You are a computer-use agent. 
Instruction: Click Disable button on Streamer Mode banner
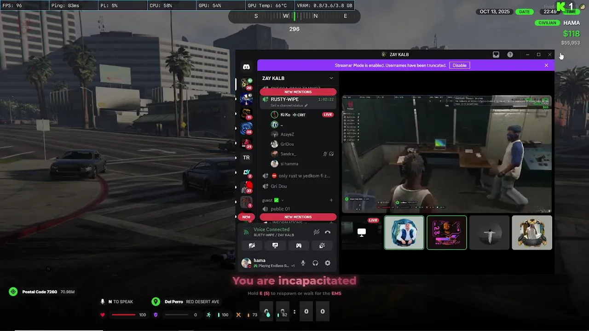[459, 65]
